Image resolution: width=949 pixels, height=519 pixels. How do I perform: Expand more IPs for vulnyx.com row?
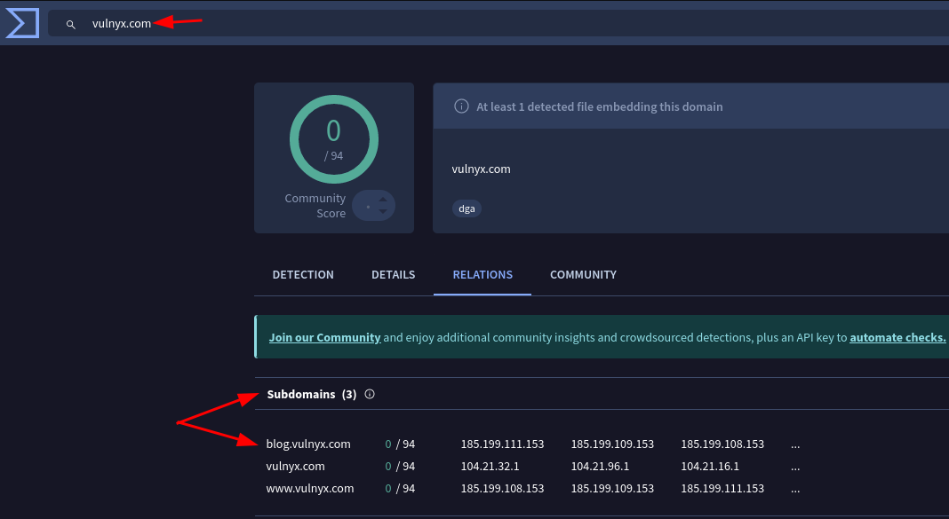(795, 466)
